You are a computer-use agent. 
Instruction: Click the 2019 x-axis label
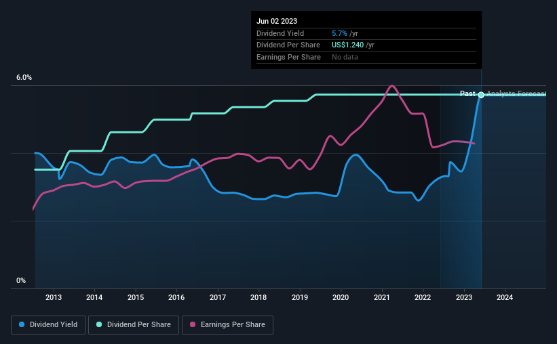point(300,297)
